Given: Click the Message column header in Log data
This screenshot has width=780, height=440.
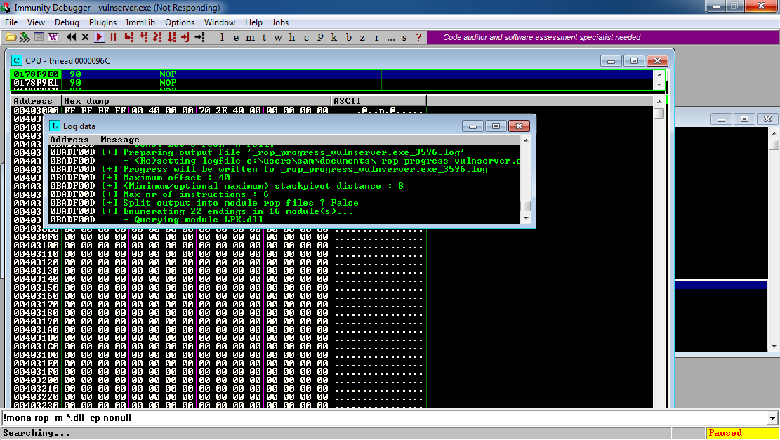Looking at the screenshot, I should point(309,140).
